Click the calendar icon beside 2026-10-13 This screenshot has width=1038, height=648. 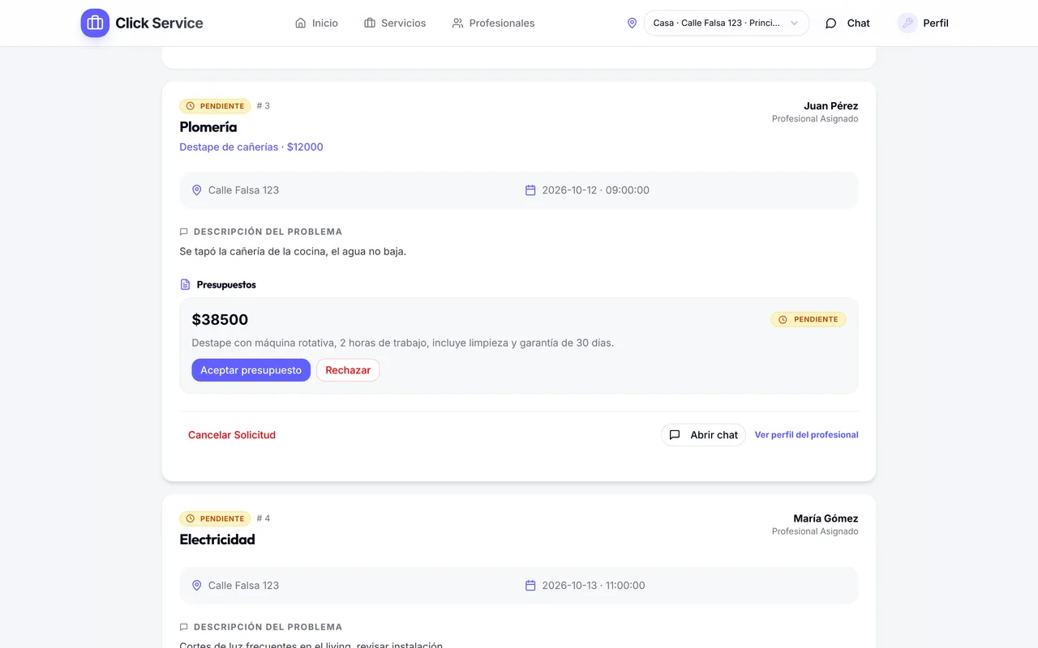tap(530, 586)
